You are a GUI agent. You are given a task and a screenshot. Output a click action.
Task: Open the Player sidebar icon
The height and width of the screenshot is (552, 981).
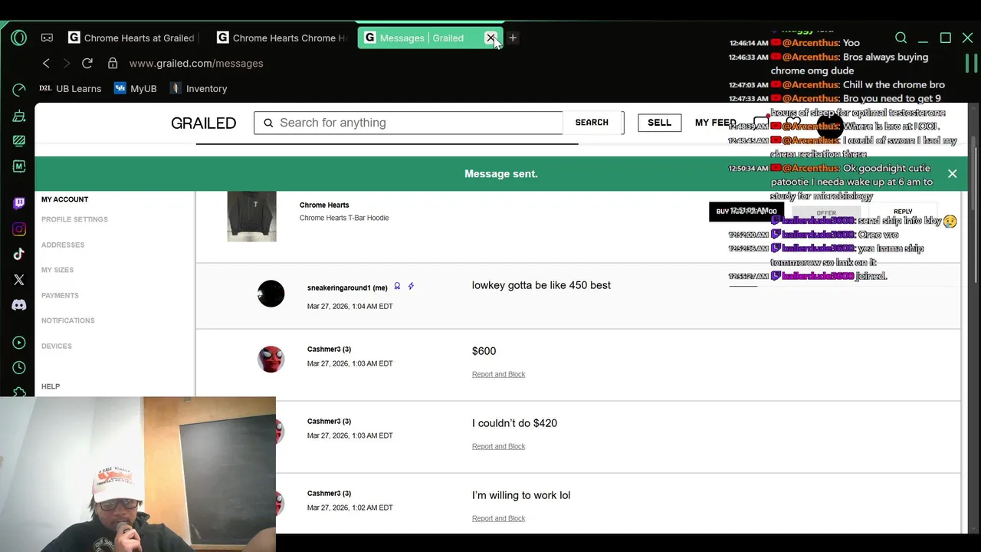coord(19,343)
